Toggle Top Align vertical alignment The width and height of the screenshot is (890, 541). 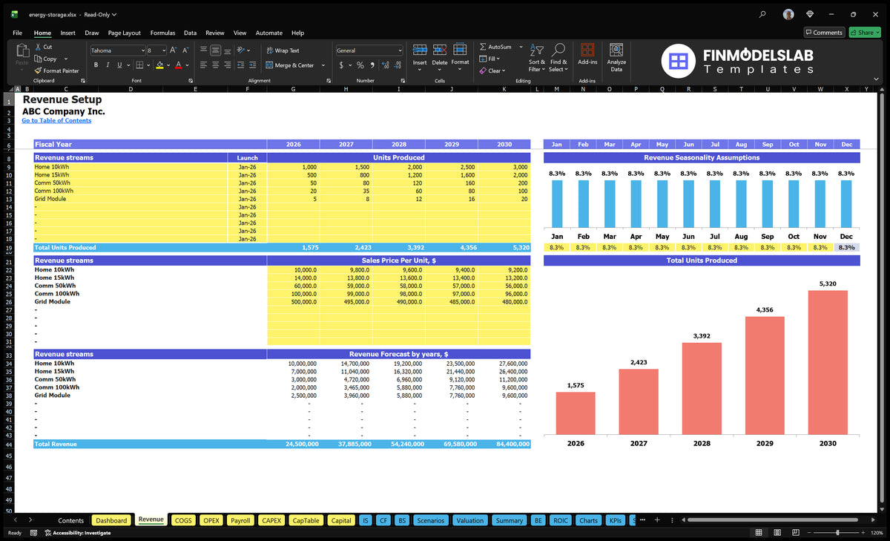[203, 50]
